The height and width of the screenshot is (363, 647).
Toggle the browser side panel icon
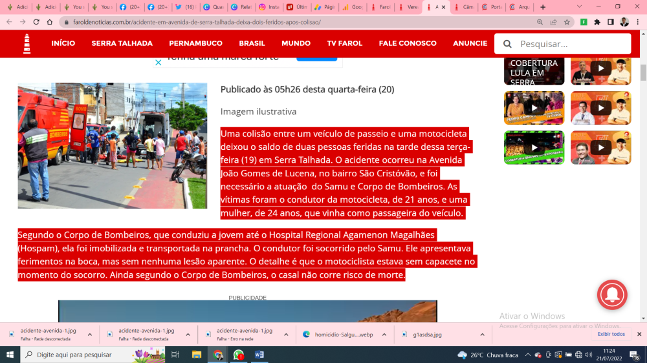611,22
